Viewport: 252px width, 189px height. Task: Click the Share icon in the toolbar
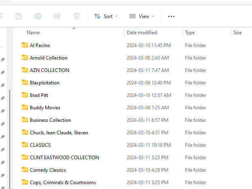[57, 16]
